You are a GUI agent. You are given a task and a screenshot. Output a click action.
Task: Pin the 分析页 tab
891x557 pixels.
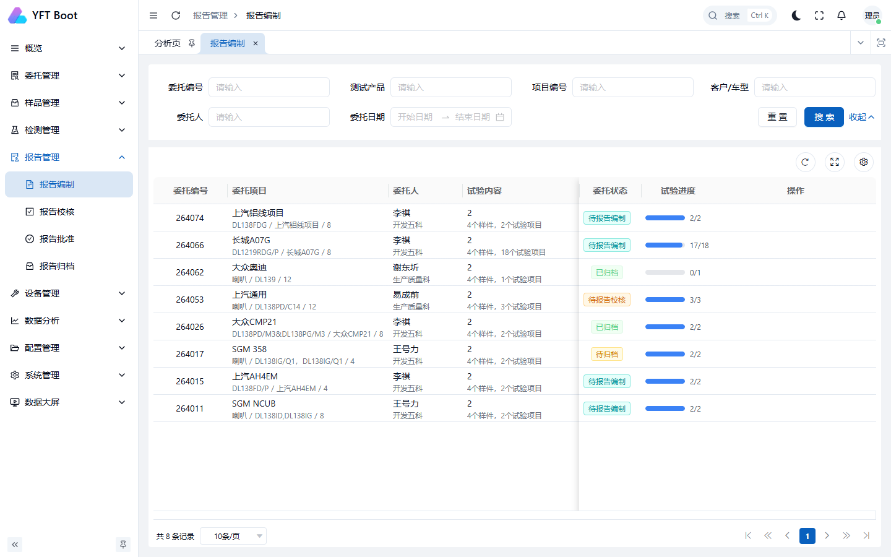(x=192, y=43)
